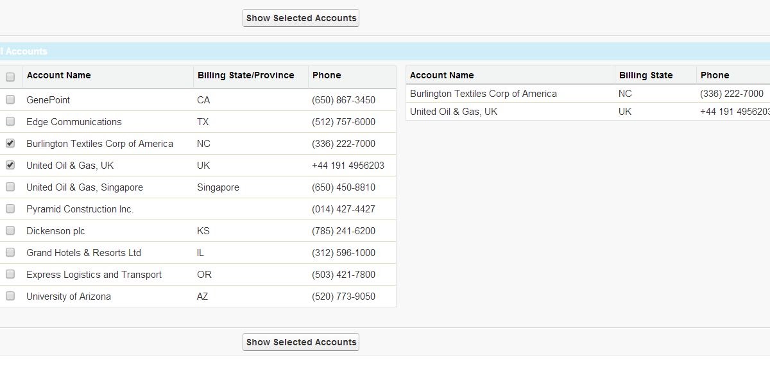Check the GenePoint account checkbox
770x369 pixels.
[x=10, y=99]
